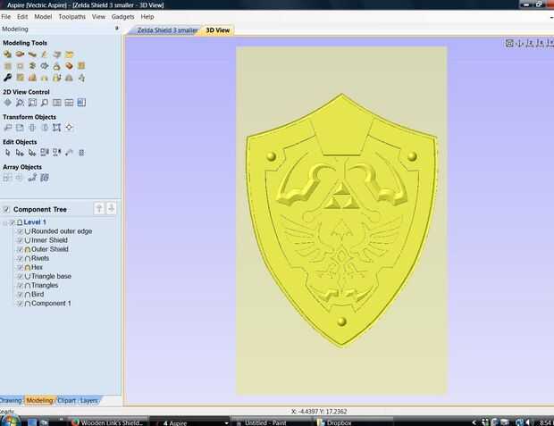Click the first Modeling Tools icon, Create Shape

tap(7, 54)
